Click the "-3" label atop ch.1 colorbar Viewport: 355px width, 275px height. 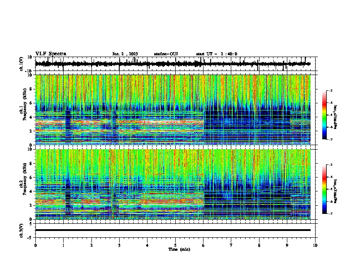(x=331, y=90)
